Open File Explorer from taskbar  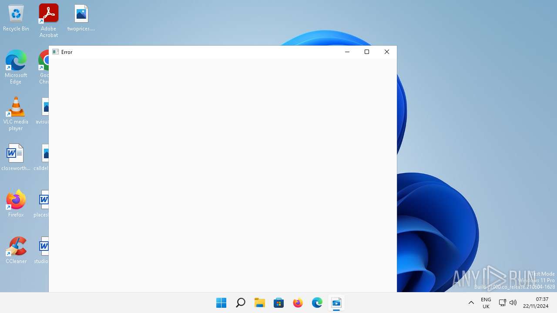(259, 303)
